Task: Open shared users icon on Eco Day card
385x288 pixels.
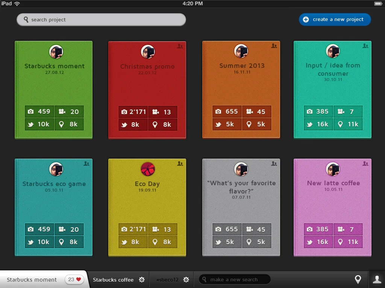Action: (x=180, y=163)
